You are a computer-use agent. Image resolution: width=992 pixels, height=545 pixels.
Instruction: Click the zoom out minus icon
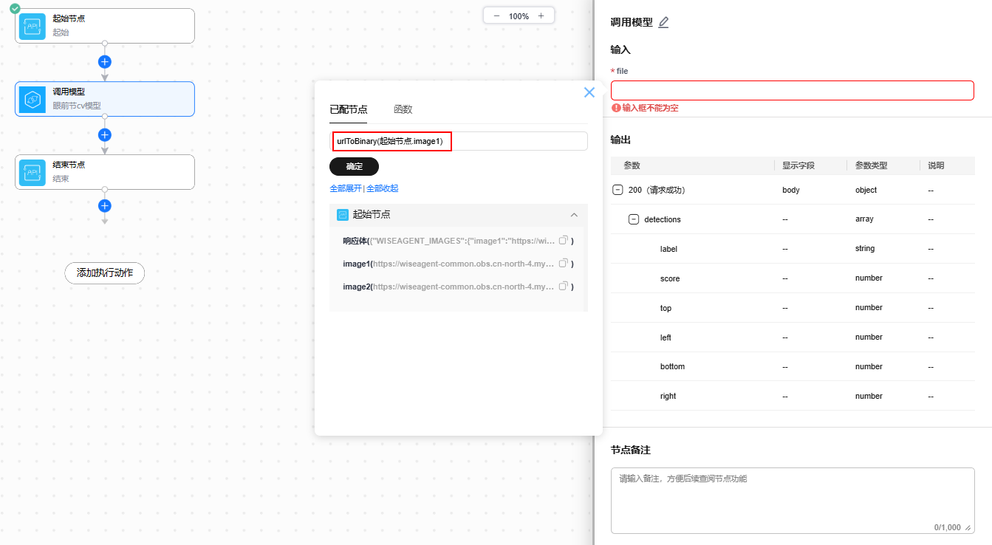(x=496, y=16)
